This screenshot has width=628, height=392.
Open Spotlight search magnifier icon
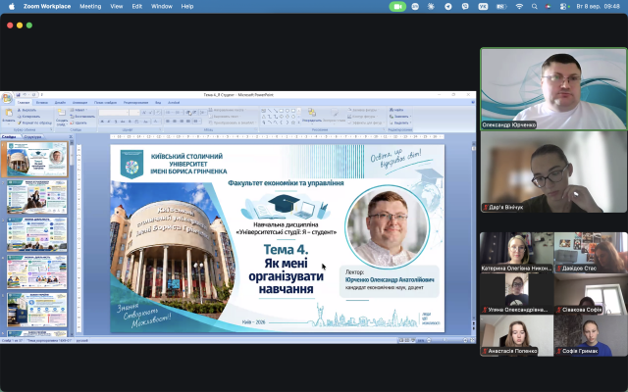[x=534, y=7]
